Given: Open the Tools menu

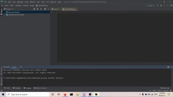Looking at the screenshot, I should pyautogui.click(x=43, y=2).
